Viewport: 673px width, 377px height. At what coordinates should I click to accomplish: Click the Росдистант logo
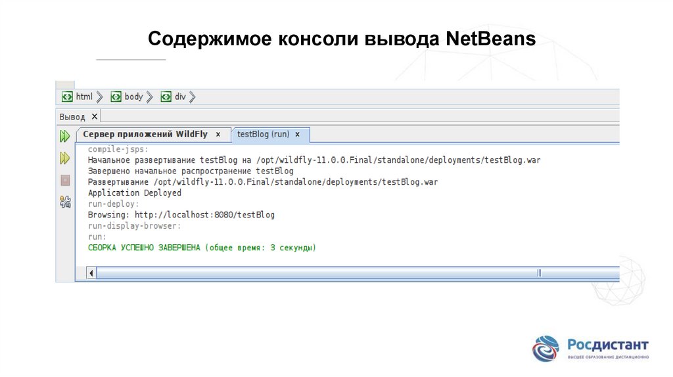pyautogui.click(x=590, y=348)
